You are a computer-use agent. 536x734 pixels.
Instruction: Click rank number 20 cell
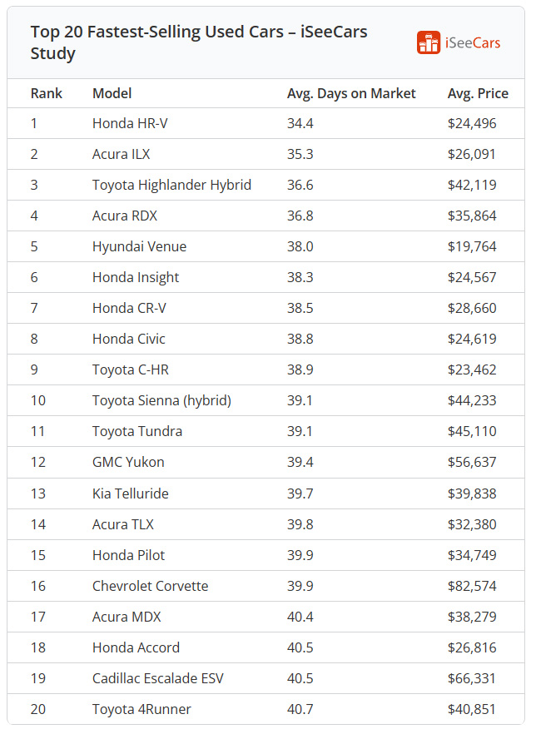pyautogui.click(x=38, y=709)
